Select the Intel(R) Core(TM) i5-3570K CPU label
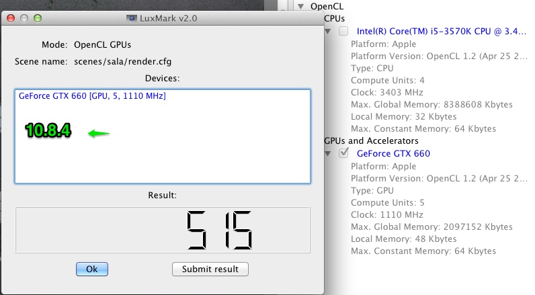 click(441, 32)
